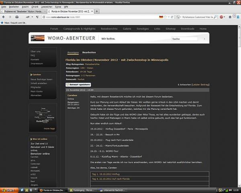Open the Firefox Home page icon
Image resolution: width=241 pixels, height=193 pixels.
[230, 17]
